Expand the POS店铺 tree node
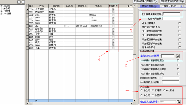The width and height of the screenshot is (186, 105). click(1, 14)
